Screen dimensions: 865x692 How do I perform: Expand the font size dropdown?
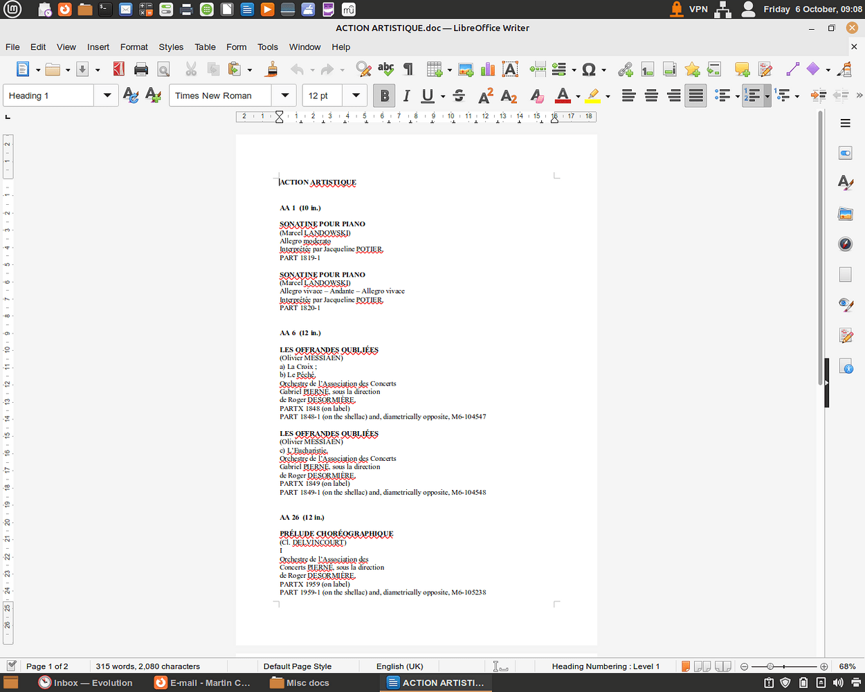(x=356, y=95)
